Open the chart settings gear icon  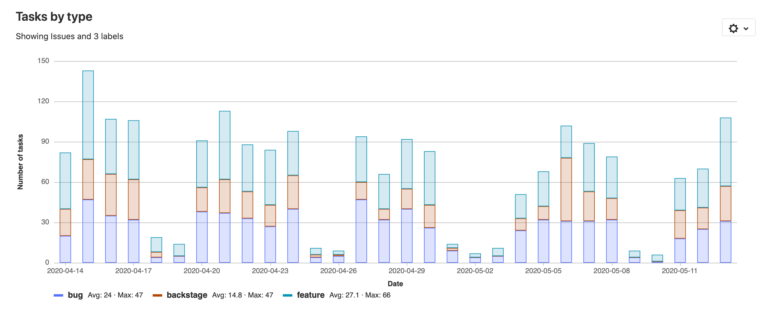tap(734, 28)
